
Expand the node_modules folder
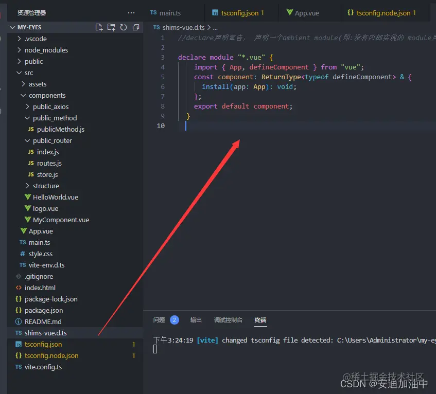[19, 50]
